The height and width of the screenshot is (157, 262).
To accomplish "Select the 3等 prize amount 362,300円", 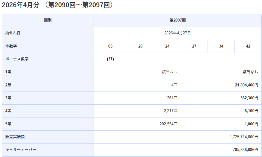I will pos(249,98).
